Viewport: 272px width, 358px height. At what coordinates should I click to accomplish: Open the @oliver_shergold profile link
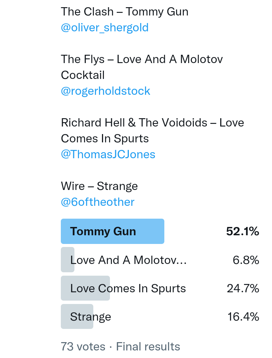(x=105, y=28)
